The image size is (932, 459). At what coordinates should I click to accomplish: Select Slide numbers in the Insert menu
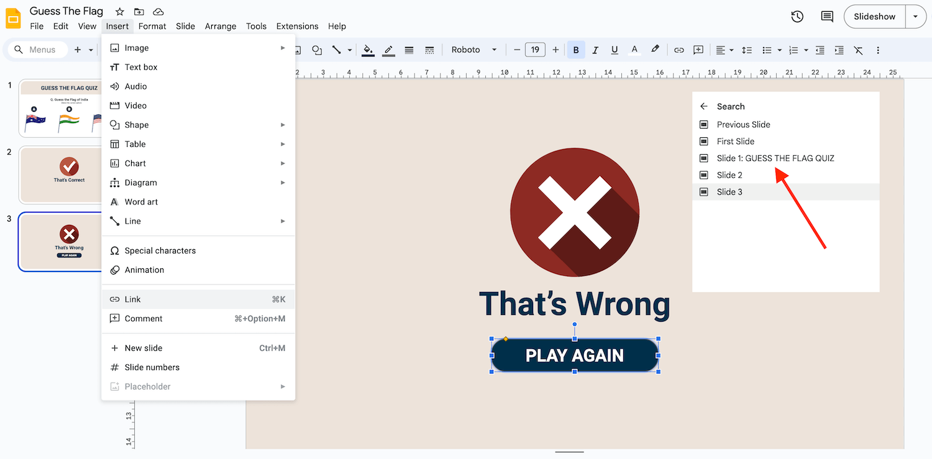(x=198, y=368)
